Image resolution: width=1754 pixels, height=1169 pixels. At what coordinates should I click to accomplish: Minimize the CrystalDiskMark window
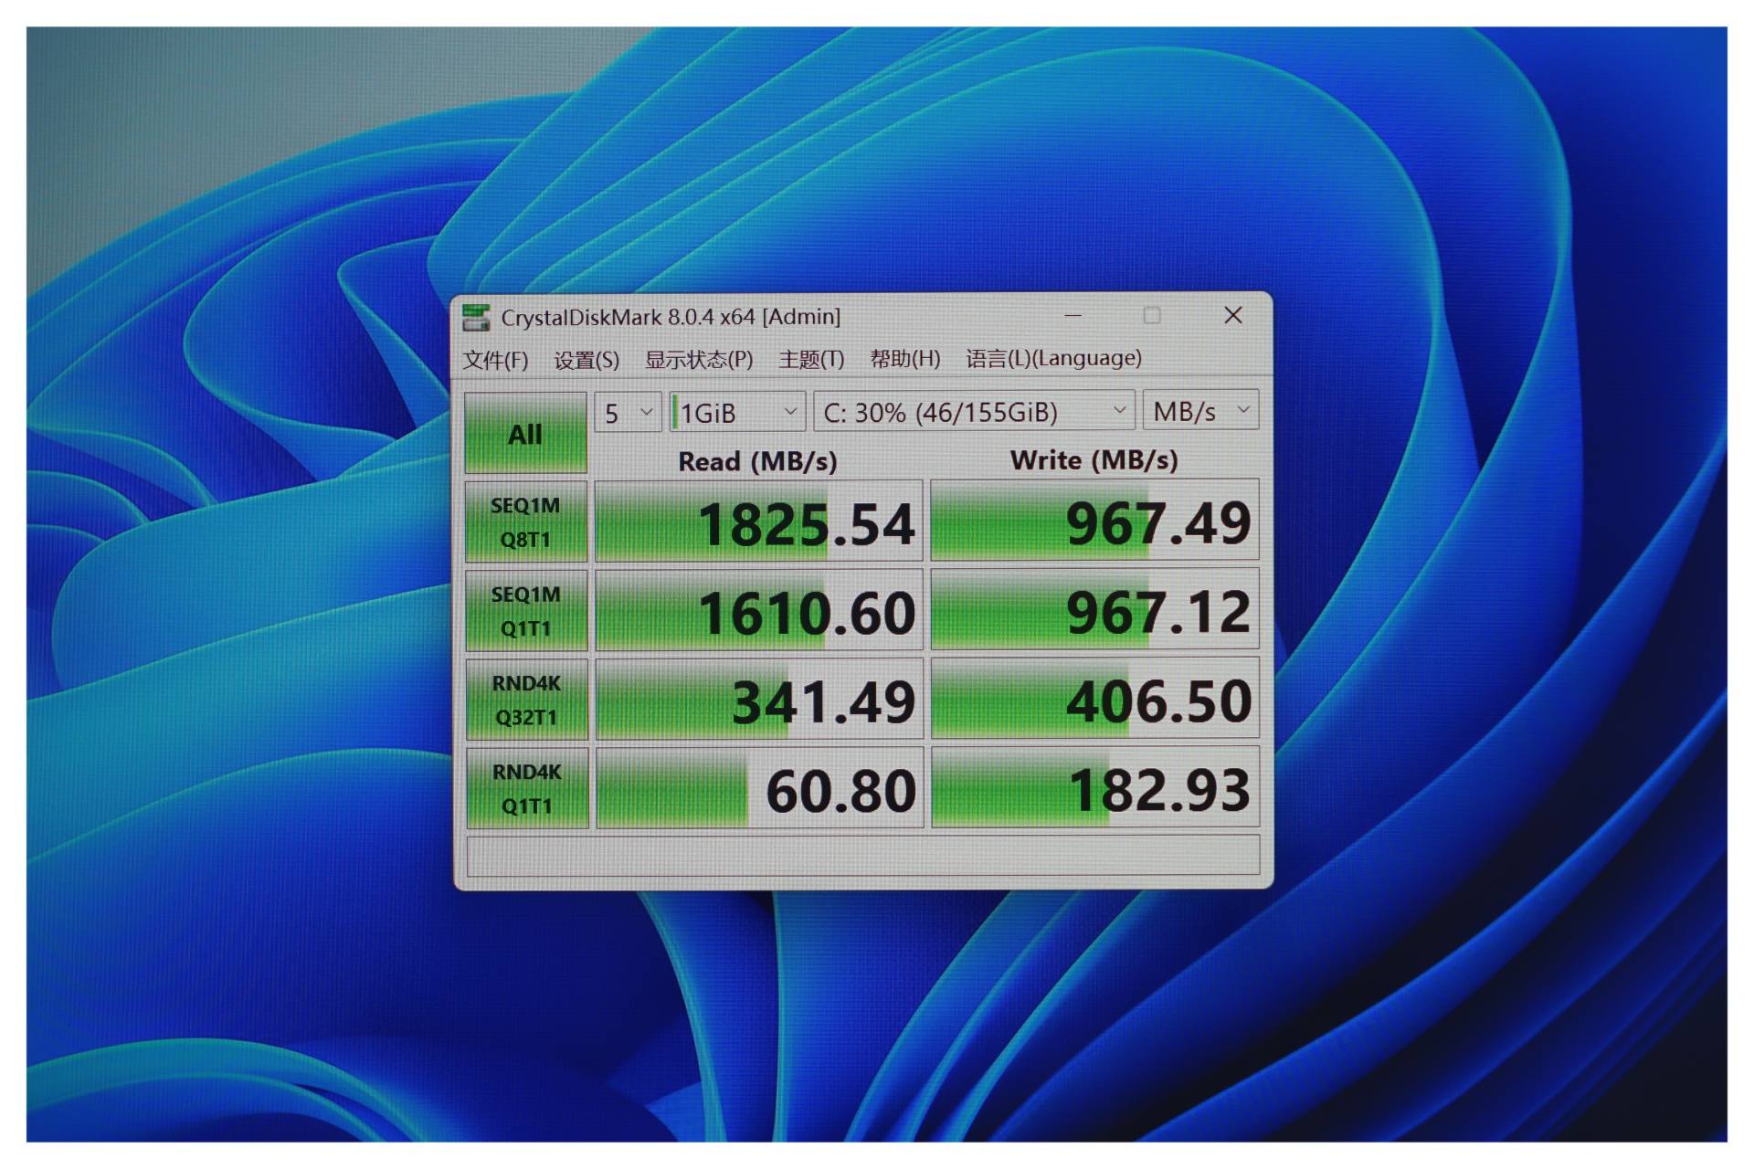[x=1073, y=316]
